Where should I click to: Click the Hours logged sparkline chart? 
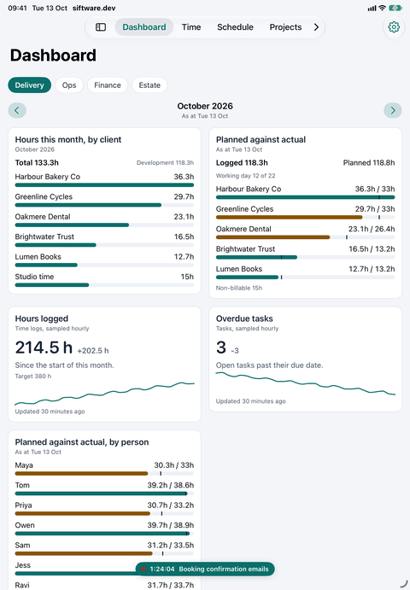click(x=104, y=394)
